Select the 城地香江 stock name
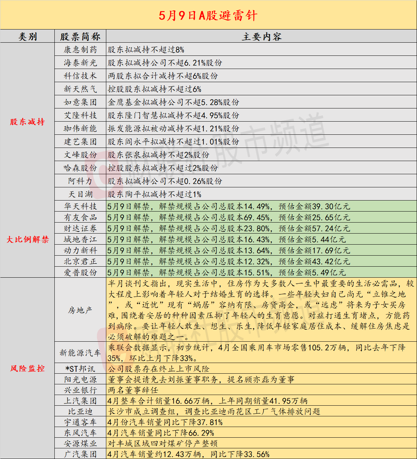The width and height of the screenshot is (417, 459). coord(80,239)
